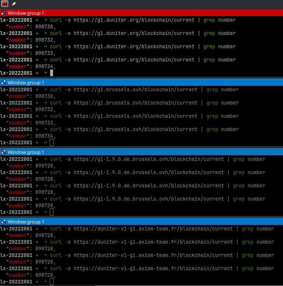This screenshot has width=283, height=286.
Task: Click the group icon of the axiom-team pane
Action: click(x=3, y=222)
